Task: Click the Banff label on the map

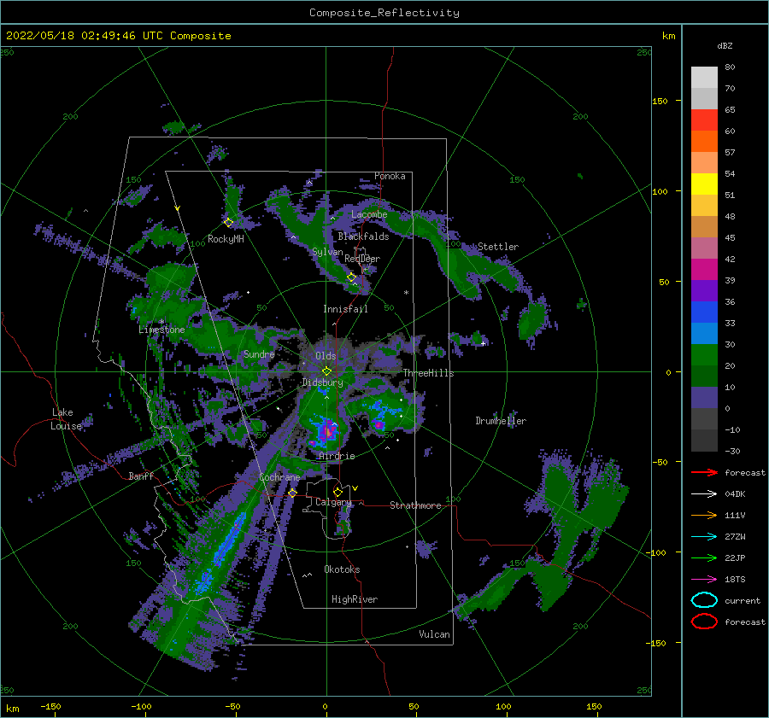Action: 141,476
